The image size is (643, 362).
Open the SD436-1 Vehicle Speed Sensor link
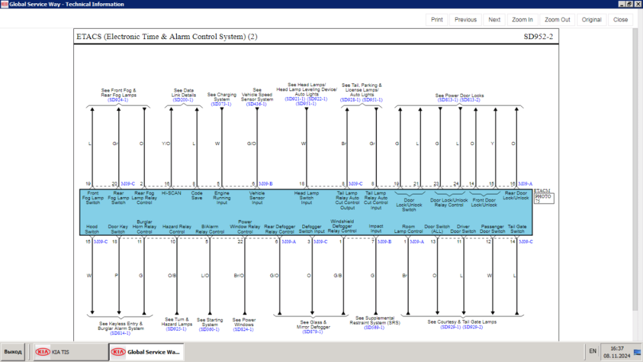click(x=257, y=105)
